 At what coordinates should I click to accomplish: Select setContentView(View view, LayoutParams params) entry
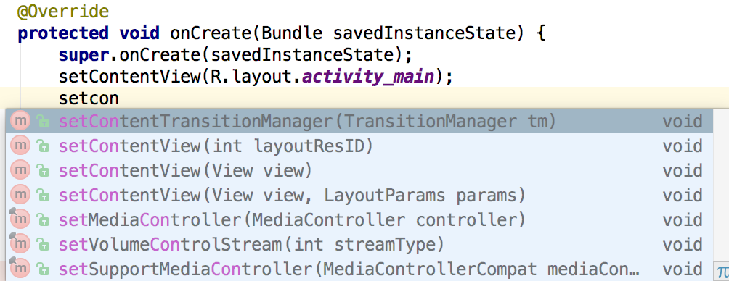click(359, 196)
